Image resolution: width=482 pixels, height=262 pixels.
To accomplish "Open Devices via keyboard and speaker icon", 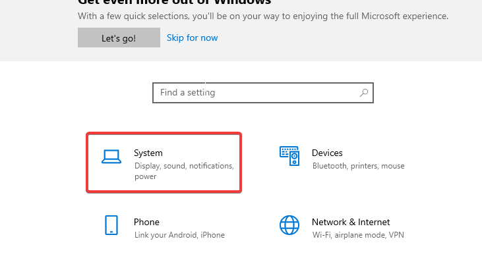I will pyautogui.click(x=289, y=156).
